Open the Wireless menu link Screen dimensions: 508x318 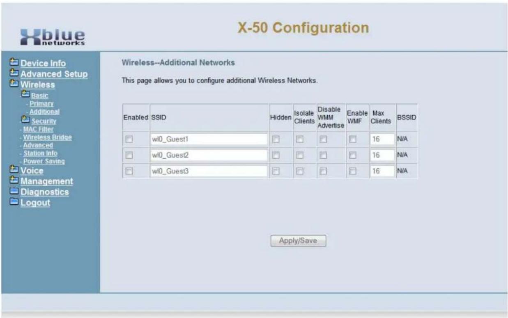(x=38, y=85)
